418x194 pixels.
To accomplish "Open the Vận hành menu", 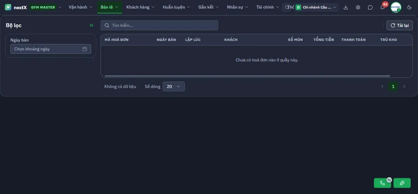I will 81,7.
